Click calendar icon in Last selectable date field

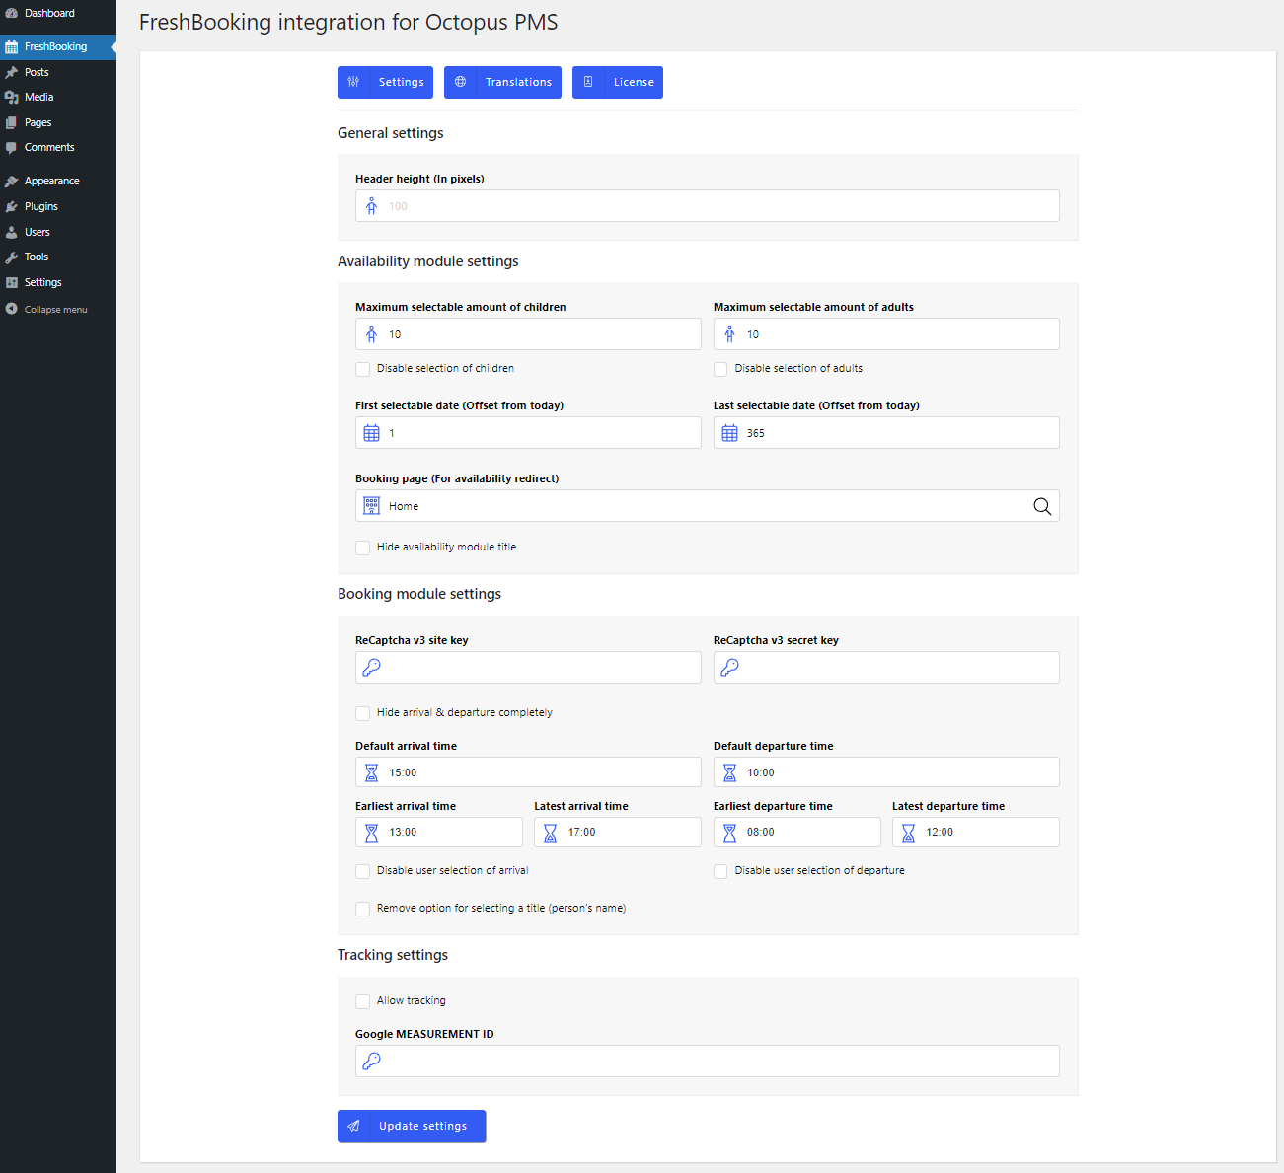(729, 433)
